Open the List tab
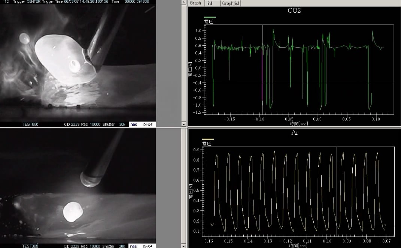 point(210,3)
